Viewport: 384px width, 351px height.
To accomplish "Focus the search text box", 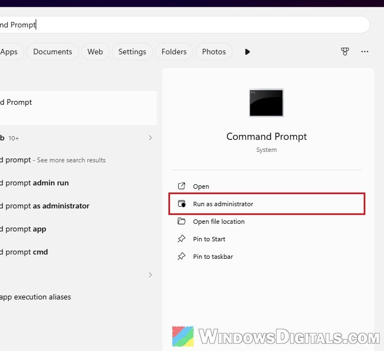I will (185, 25).
